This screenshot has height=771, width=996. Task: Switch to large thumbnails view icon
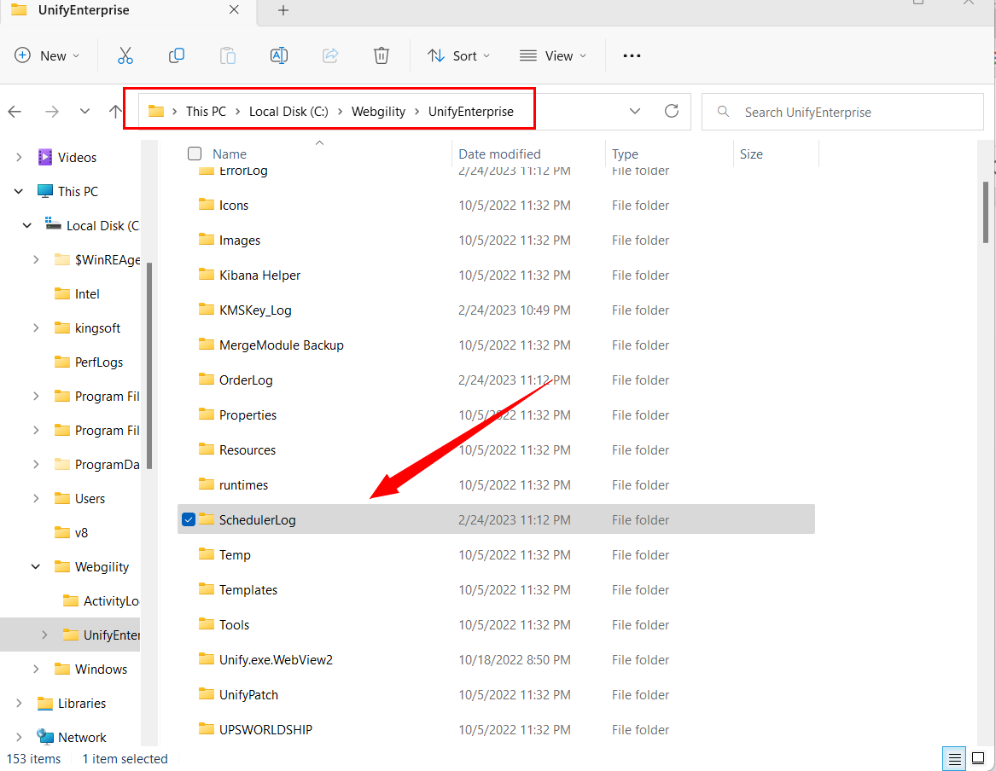[978, 758]
